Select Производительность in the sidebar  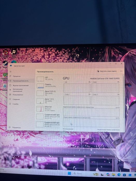pos(21,81)
